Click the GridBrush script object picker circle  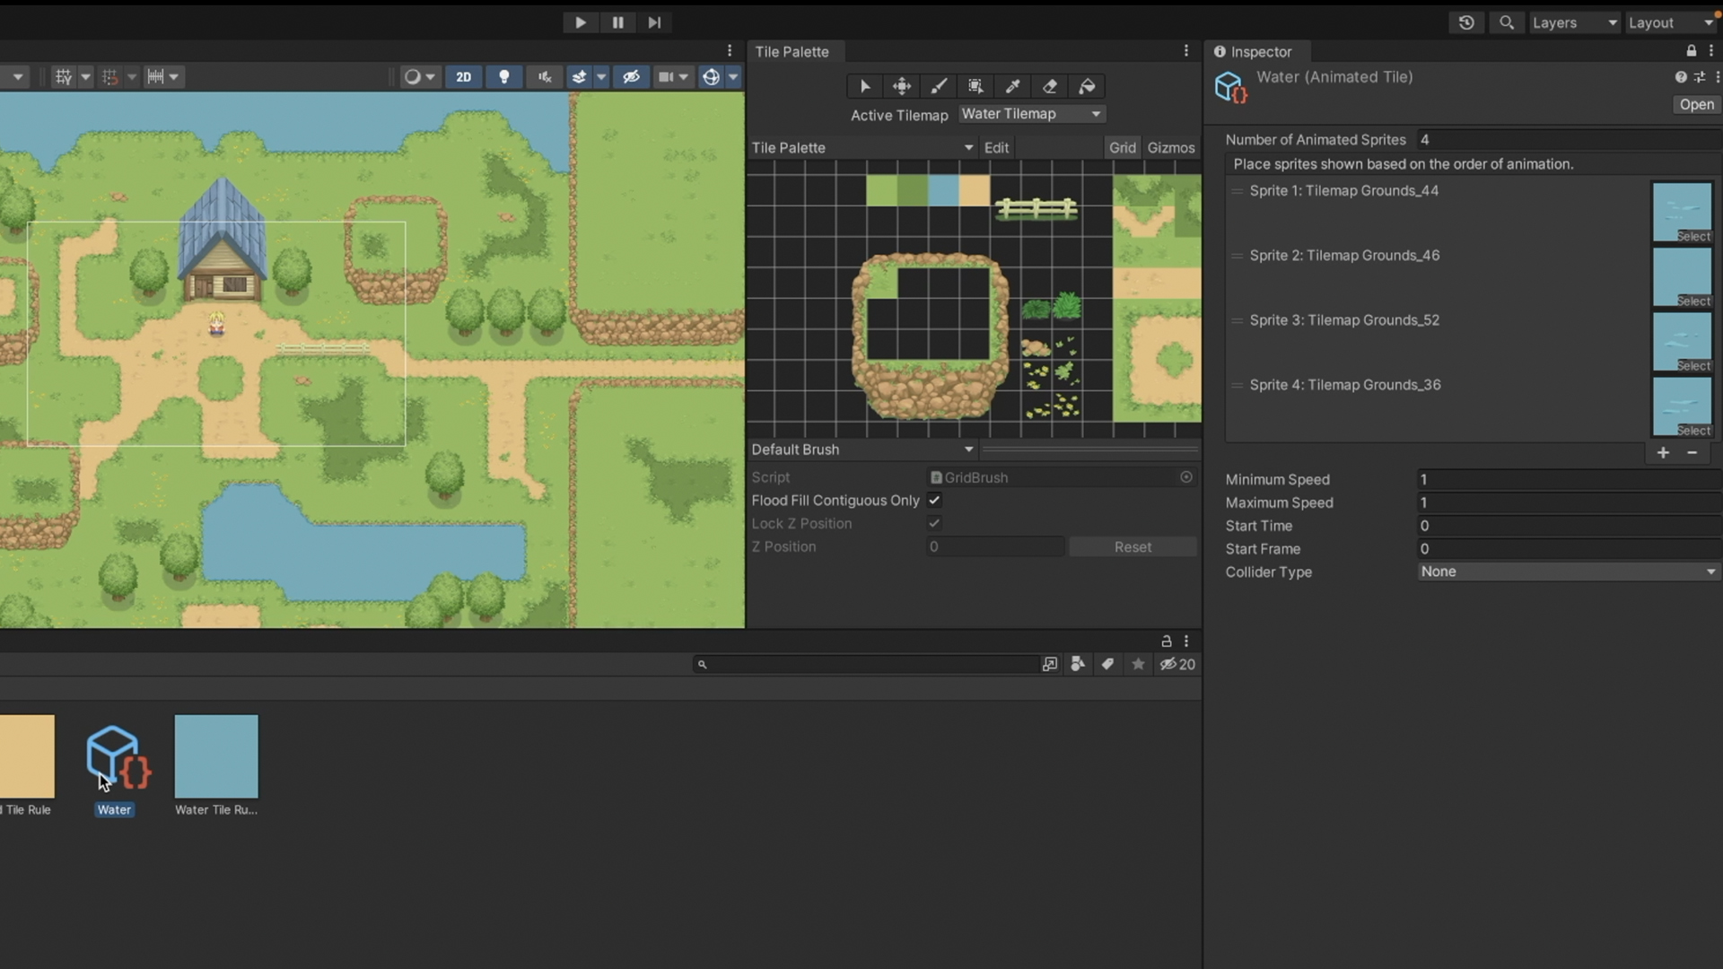click(x=1186, y=477)
